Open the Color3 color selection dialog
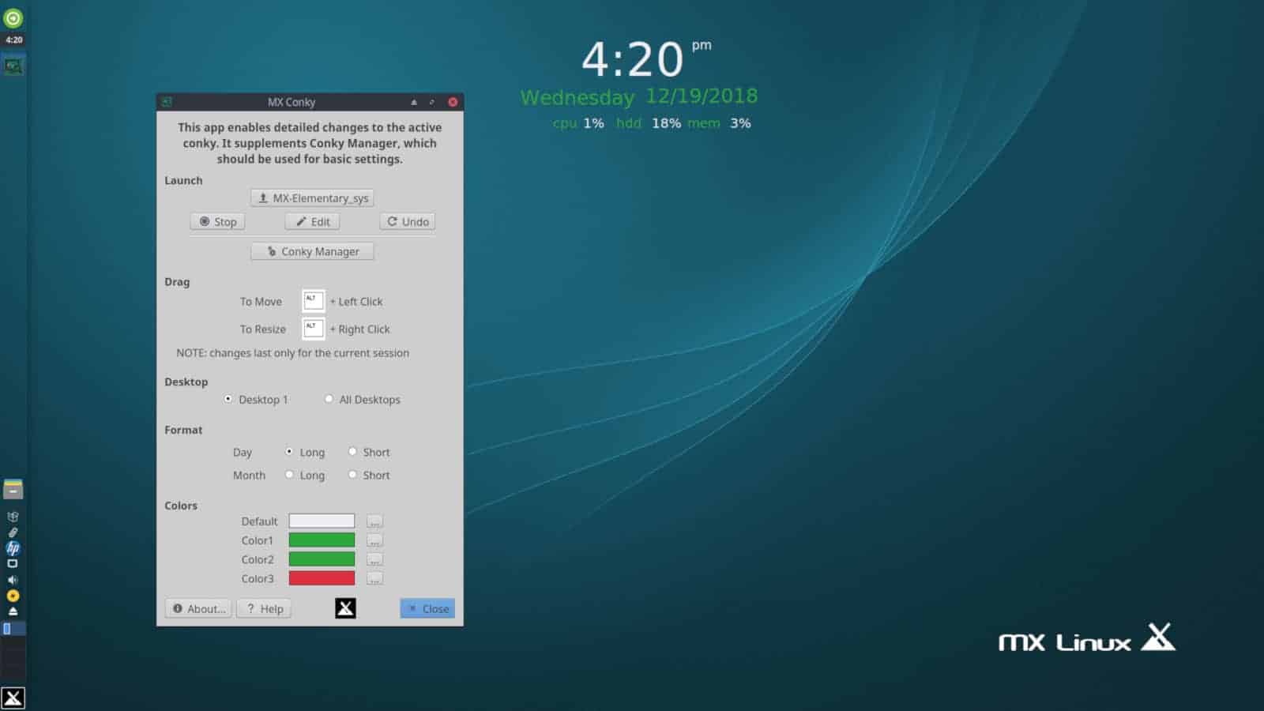 click(374, 577)
